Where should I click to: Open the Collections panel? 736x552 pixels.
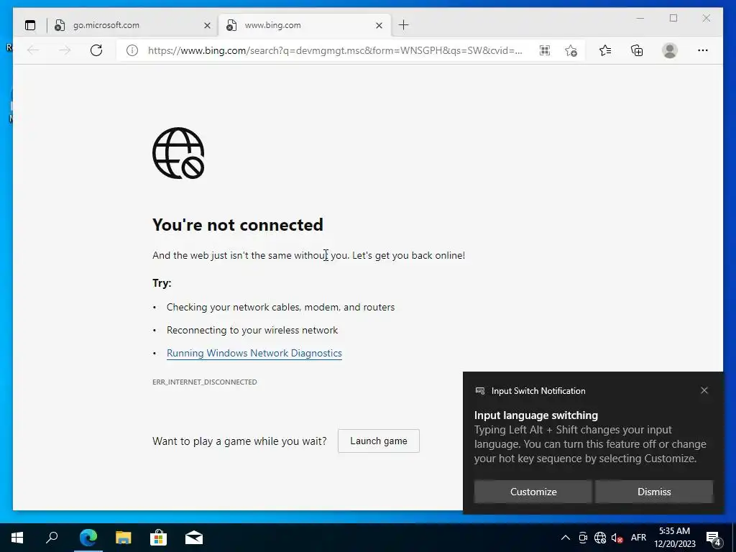tap(637, 50)
